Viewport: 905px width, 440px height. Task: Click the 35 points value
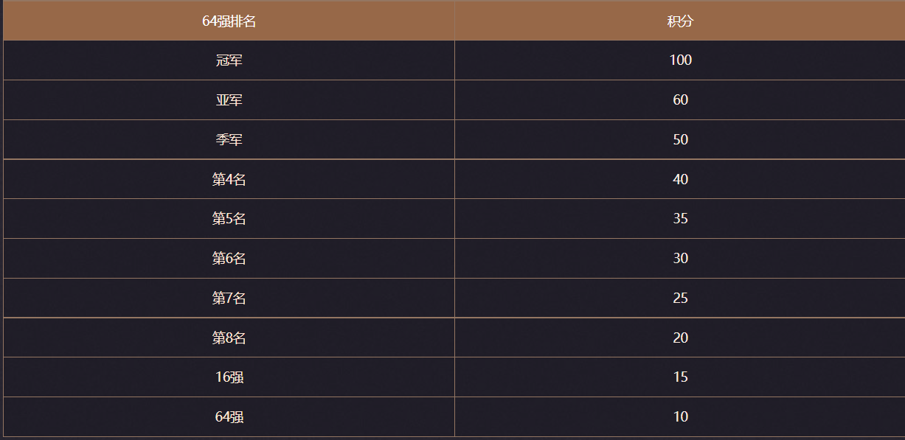click(681, 219)
